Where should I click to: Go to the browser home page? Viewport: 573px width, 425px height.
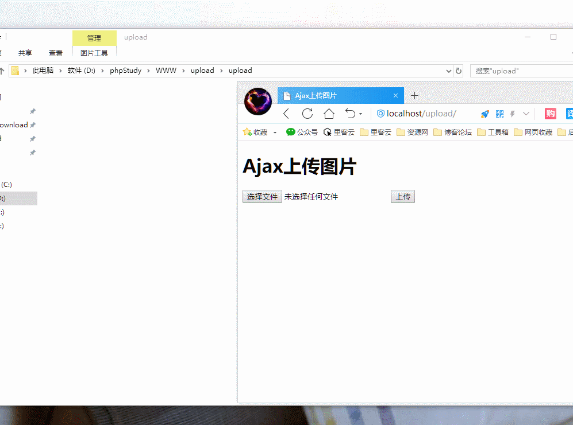point(329,114)
